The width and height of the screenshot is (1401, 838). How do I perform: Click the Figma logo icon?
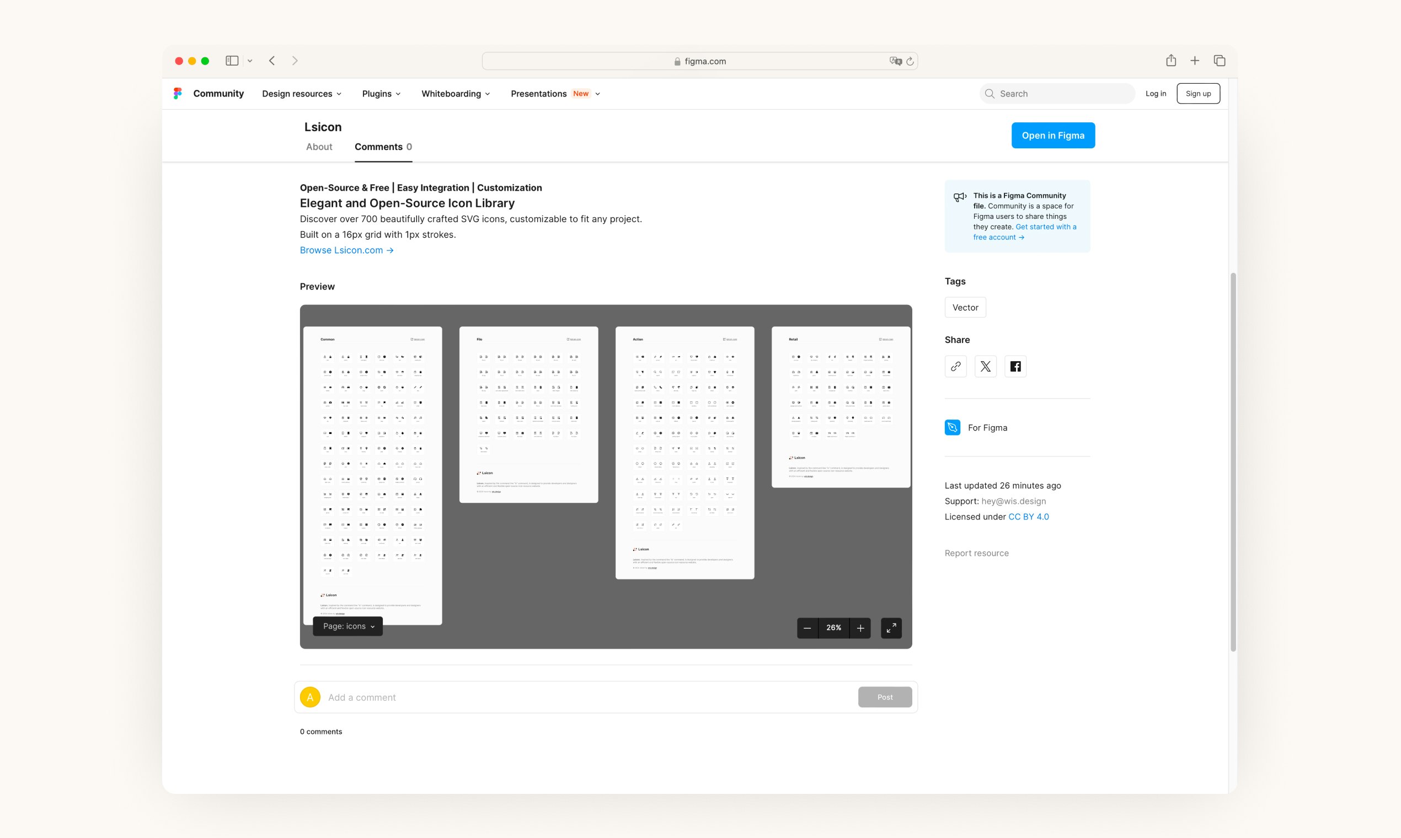pos(178,94)
